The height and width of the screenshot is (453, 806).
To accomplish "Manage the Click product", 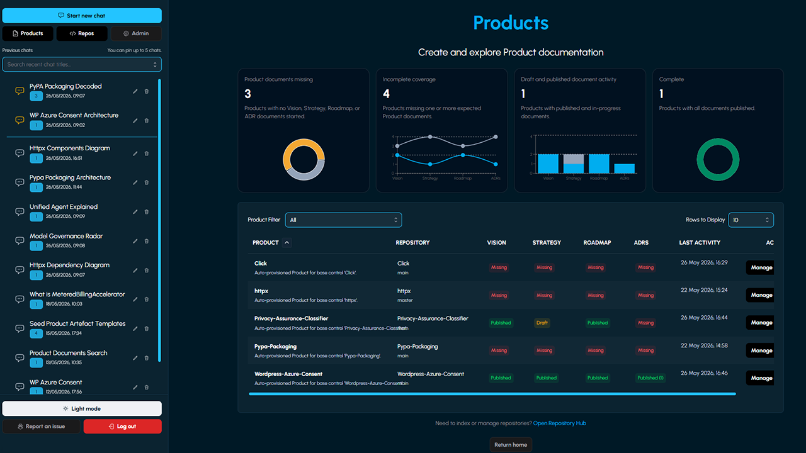I will point(760,267).
